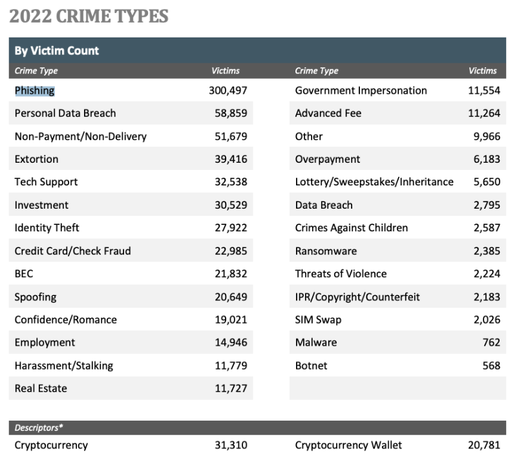Click the 2022 CRIME TYPES title
Screen dimensions: 519x460
89,16
